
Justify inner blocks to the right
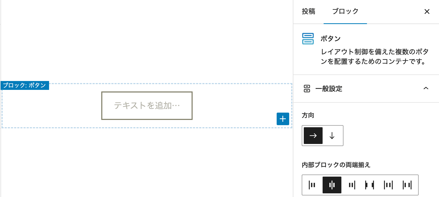click(352, 185)
